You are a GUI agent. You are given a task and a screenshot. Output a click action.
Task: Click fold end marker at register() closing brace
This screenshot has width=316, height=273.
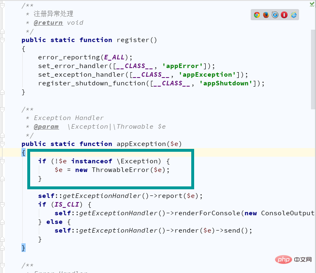click(x=2, y=92)
